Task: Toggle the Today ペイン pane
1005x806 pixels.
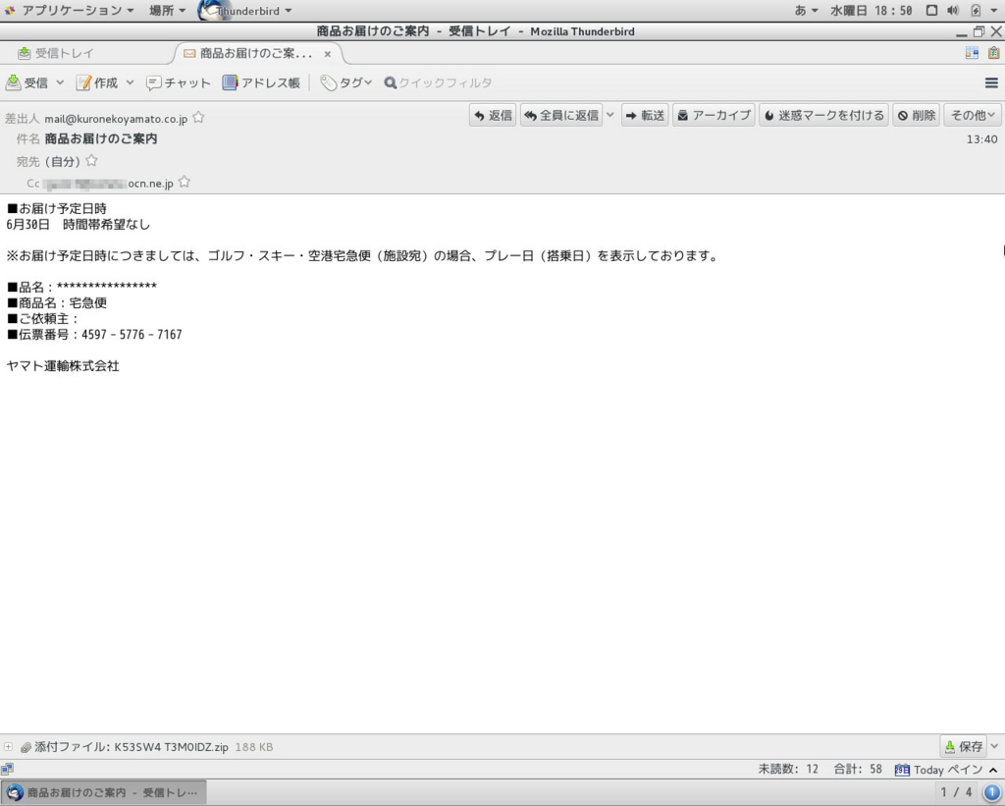Action: coord(939,770)
